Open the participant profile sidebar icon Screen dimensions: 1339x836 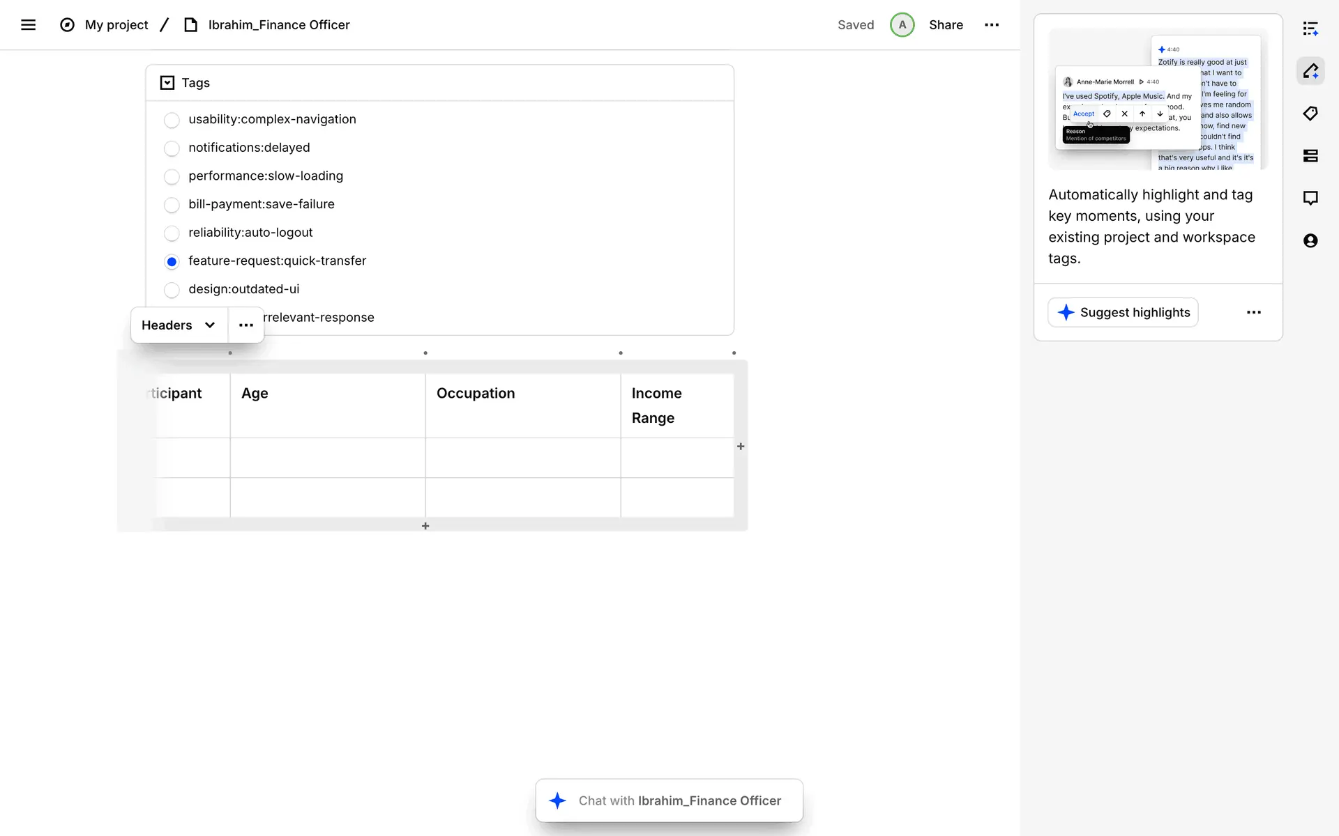[1310, 241]
